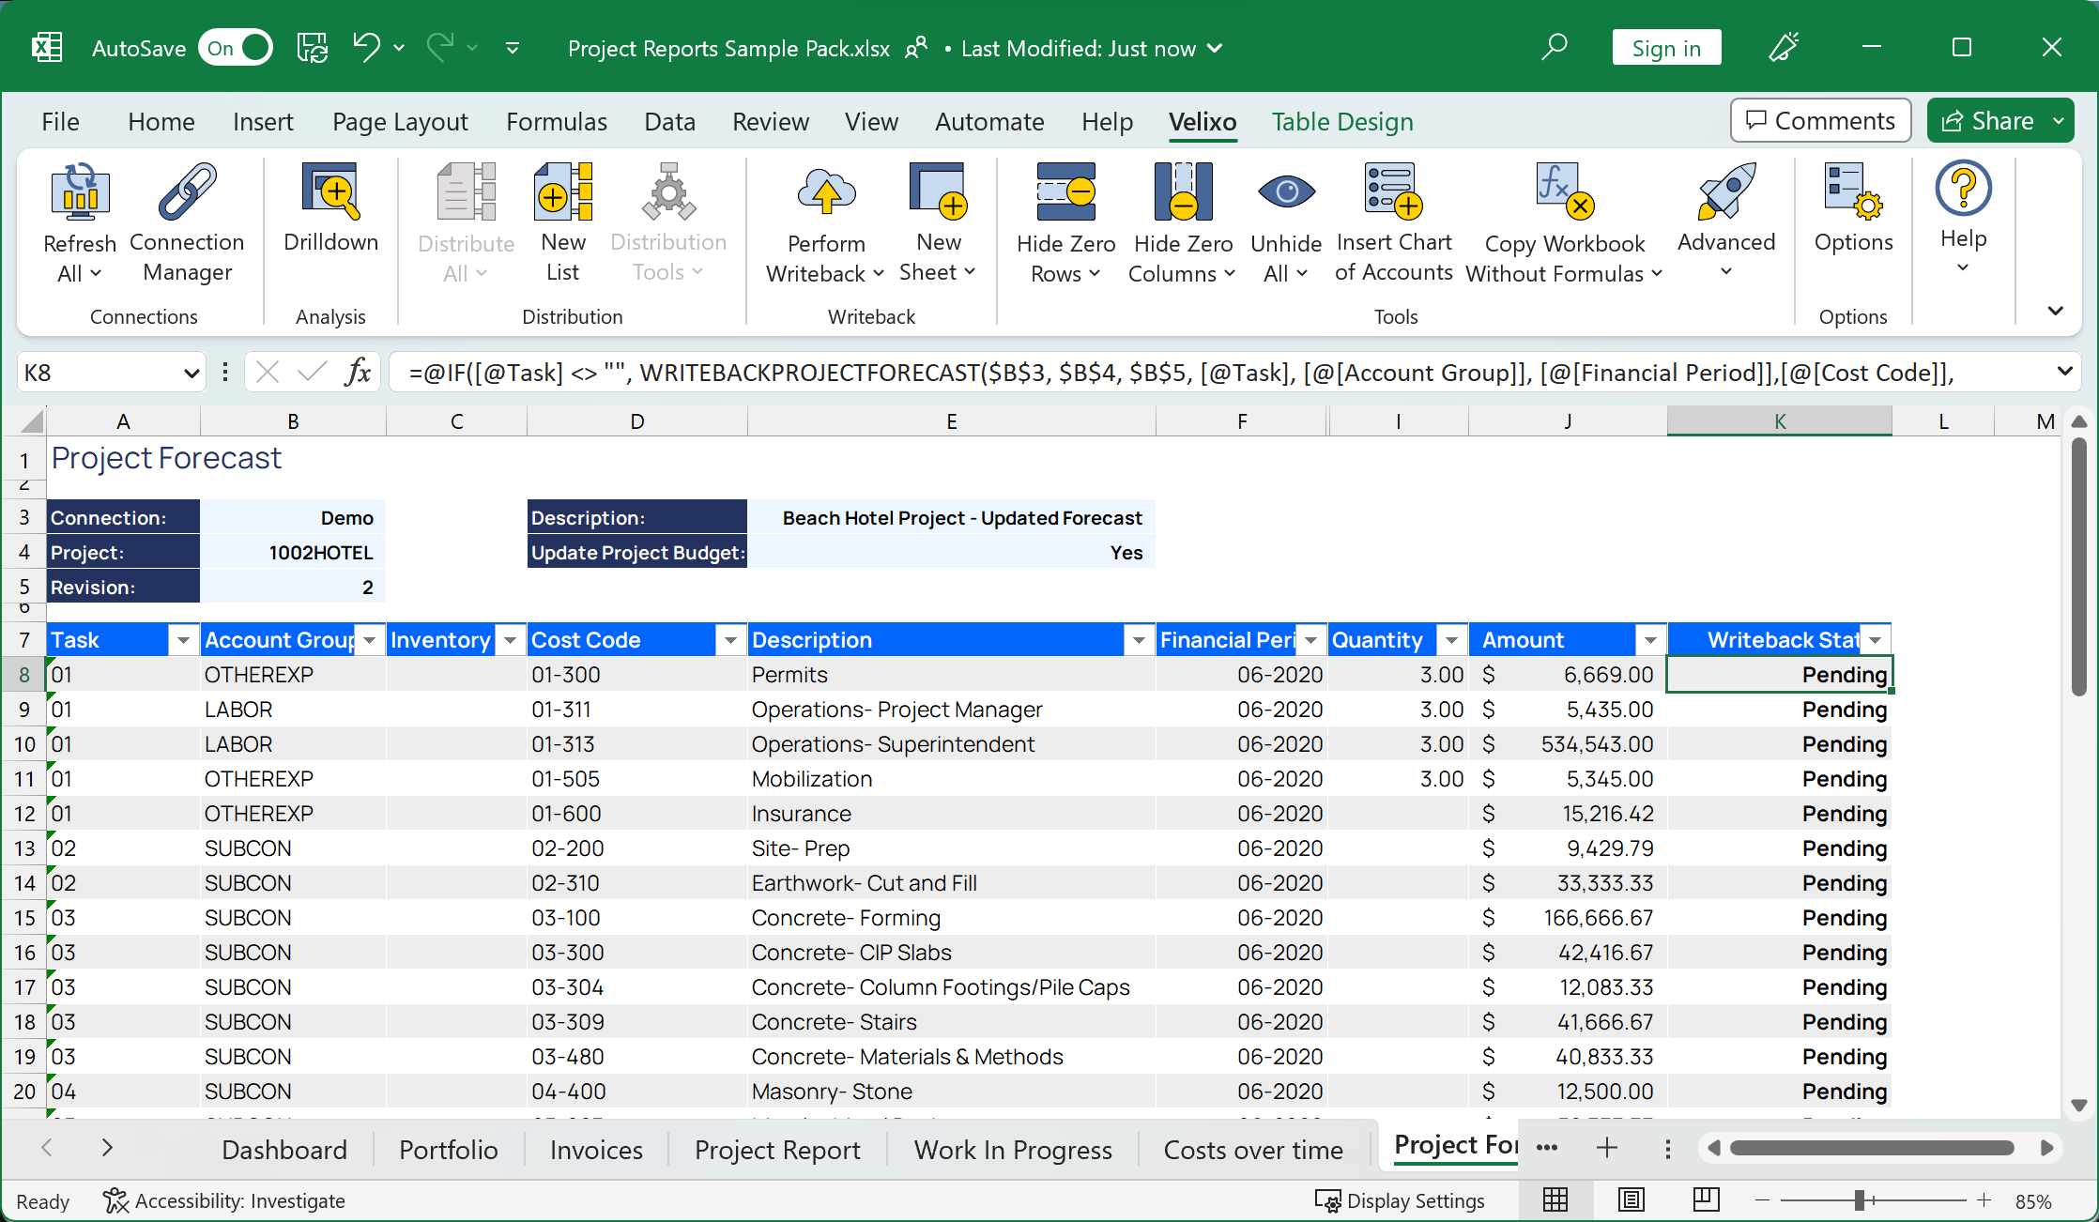Toggle the AutoSave switch off

pyautogui.click(x=236, y=48)
